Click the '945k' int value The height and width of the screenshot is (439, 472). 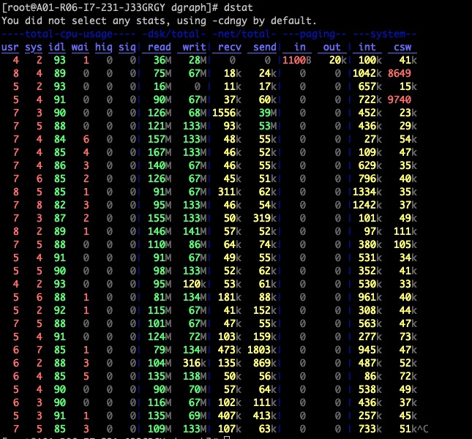coord(370,350)
